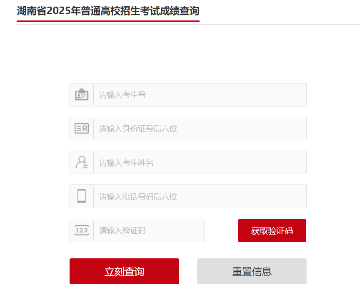Click the person icon beside 考生姓名 field
This screenshot has width=362, height=298.
(82, 162)
